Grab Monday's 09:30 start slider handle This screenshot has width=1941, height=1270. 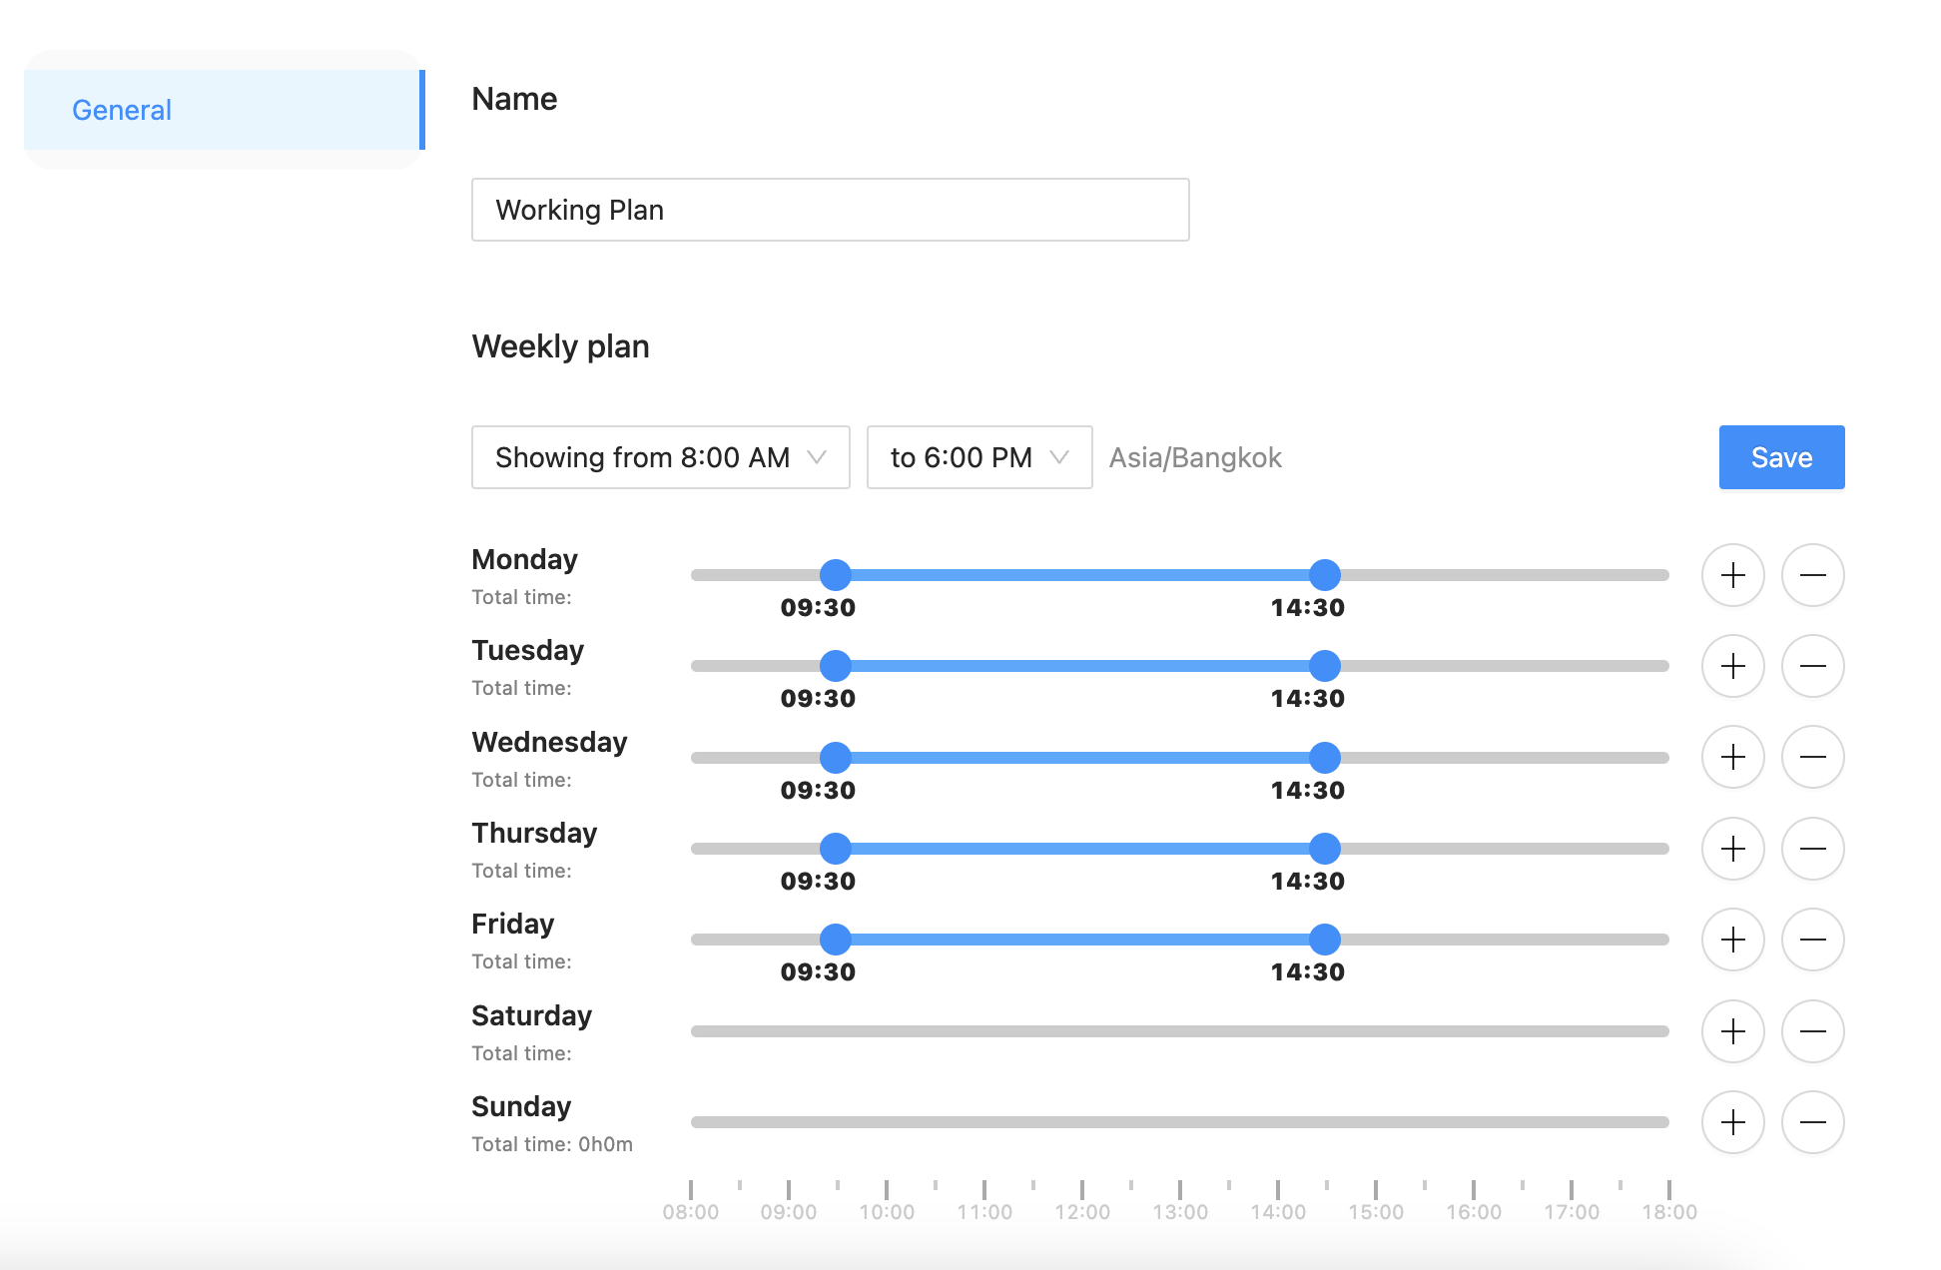(835, 575)
